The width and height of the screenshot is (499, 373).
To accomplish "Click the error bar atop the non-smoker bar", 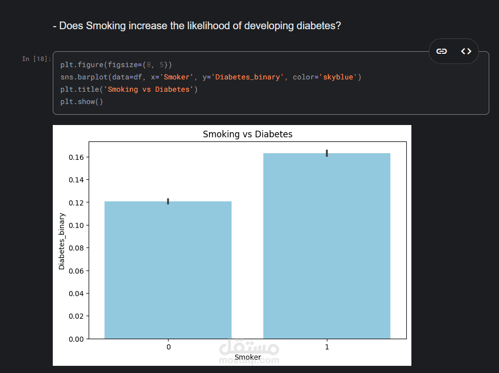I will pyautogui.click(x=168, y=201).
